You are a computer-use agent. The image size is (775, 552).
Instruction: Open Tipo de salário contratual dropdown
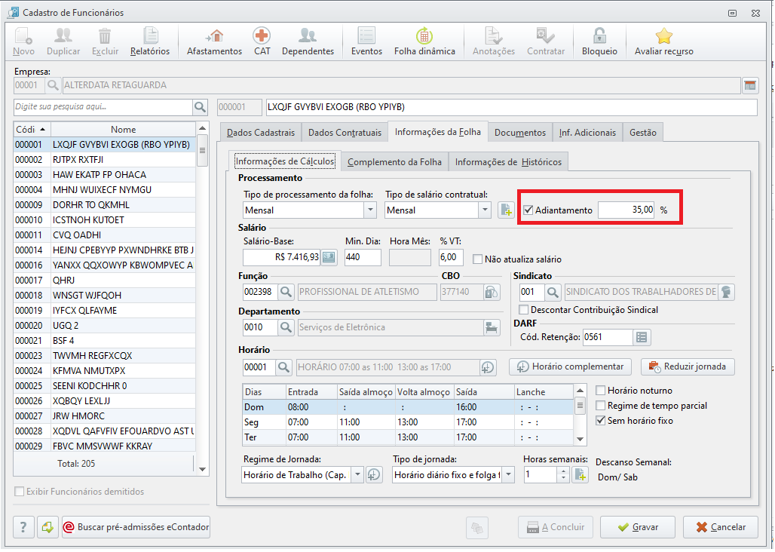(x=485, y=210)
